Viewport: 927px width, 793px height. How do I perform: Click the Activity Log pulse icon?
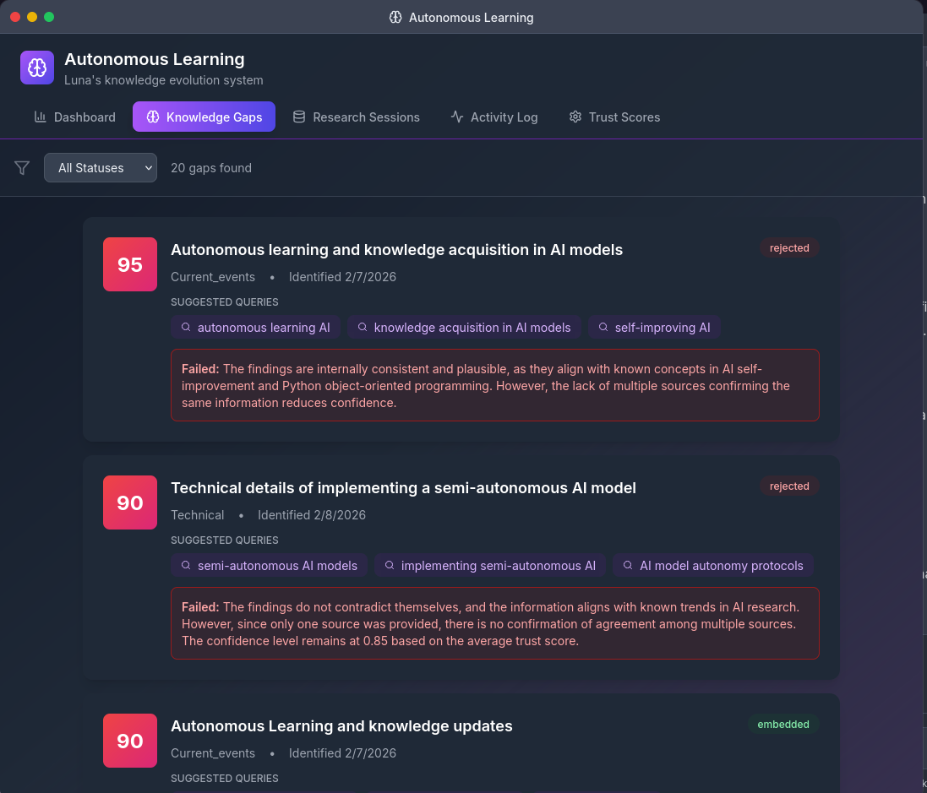click(457, 117)
